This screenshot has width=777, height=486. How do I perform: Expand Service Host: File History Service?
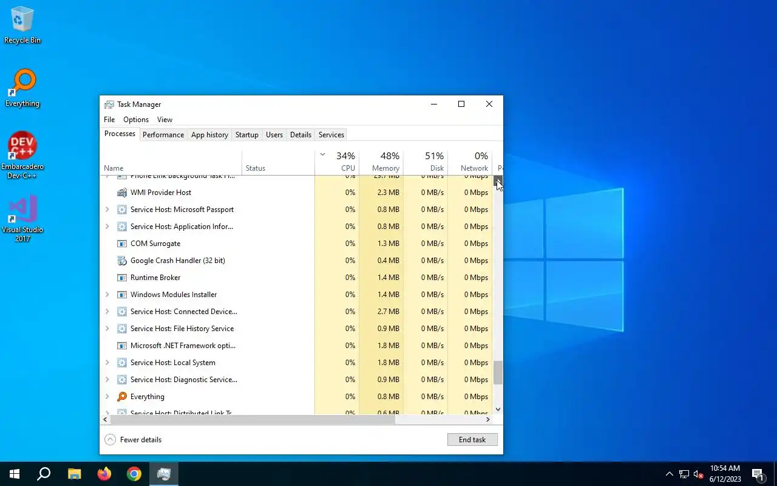click(x=107, y=329)
